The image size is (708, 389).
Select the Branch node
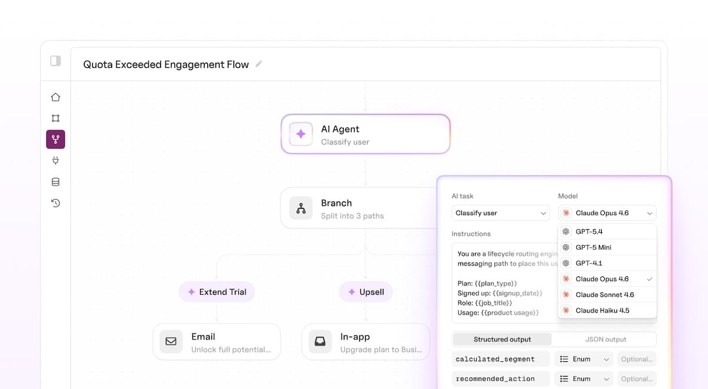[359, 208]
